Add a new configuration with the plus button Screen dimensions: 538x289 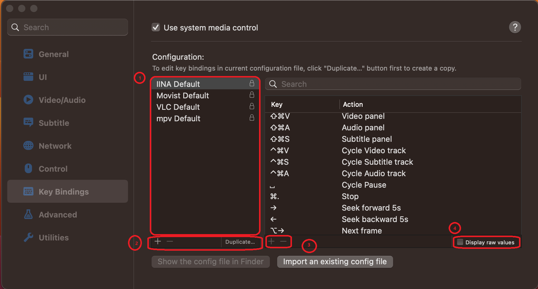point(158,241)
